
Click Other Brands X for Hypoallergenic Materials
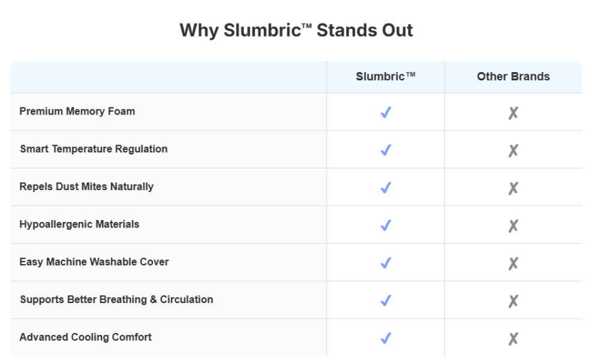(513, 226)
